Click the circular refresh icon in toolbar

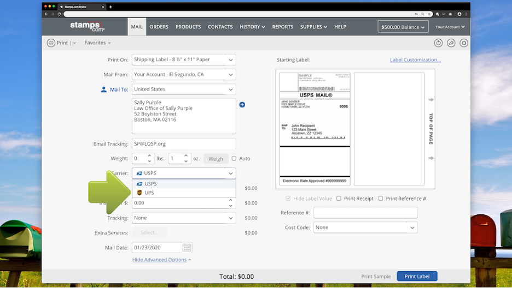tap(438, 43)
